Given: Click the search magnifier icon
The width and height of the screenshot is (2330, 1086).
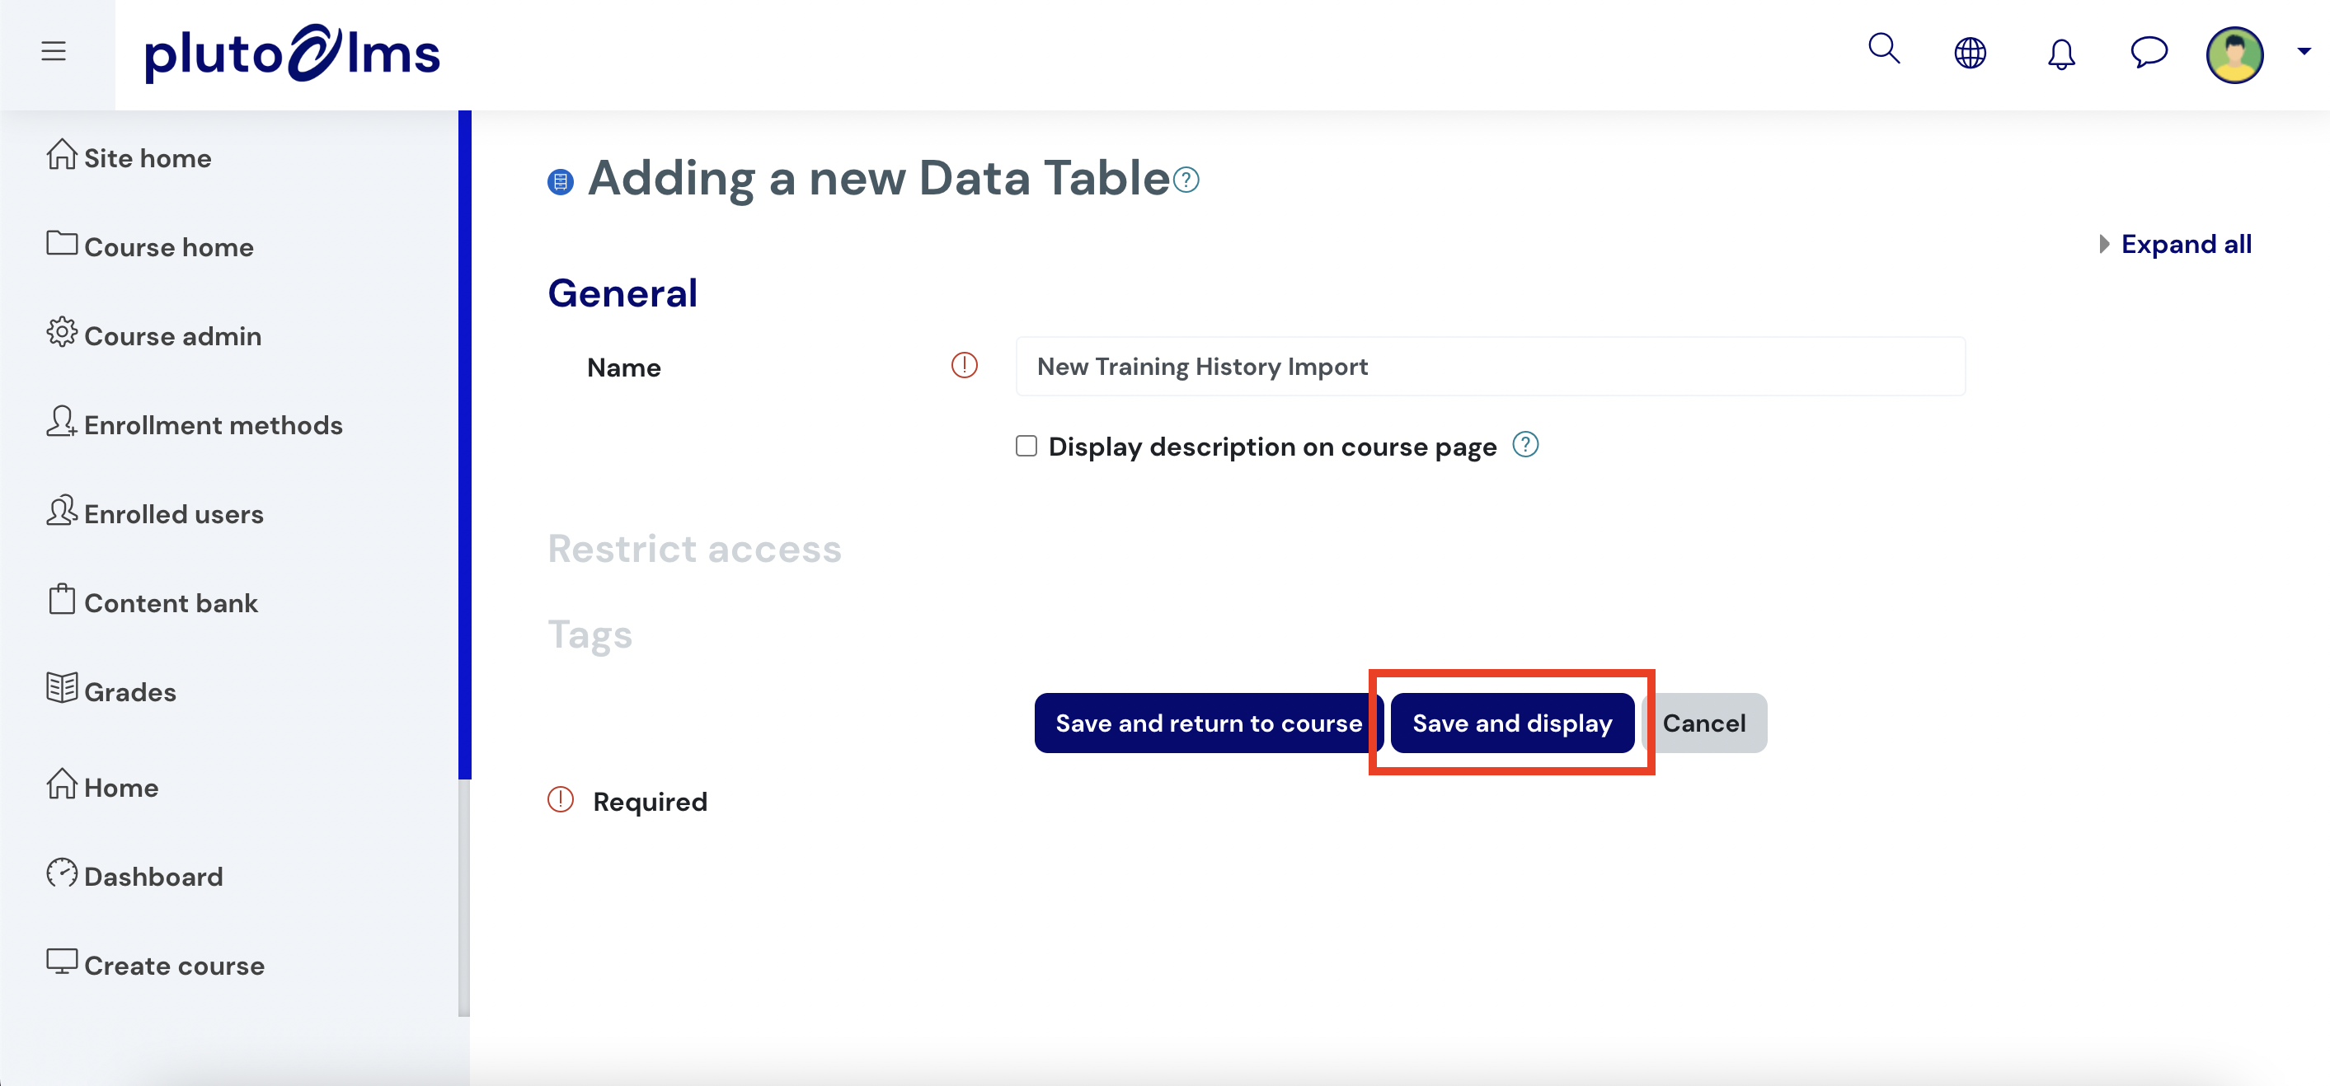Looking at the screenshot, I should (1884, 49).
